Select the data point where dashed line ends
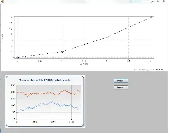Viewport: 169px width, 133px height. (62, 52)
